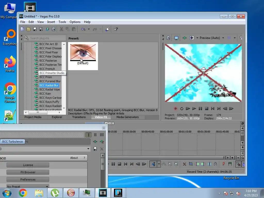
Task: Click About in the BCC Turbulence panel
Action: [74, 158]
